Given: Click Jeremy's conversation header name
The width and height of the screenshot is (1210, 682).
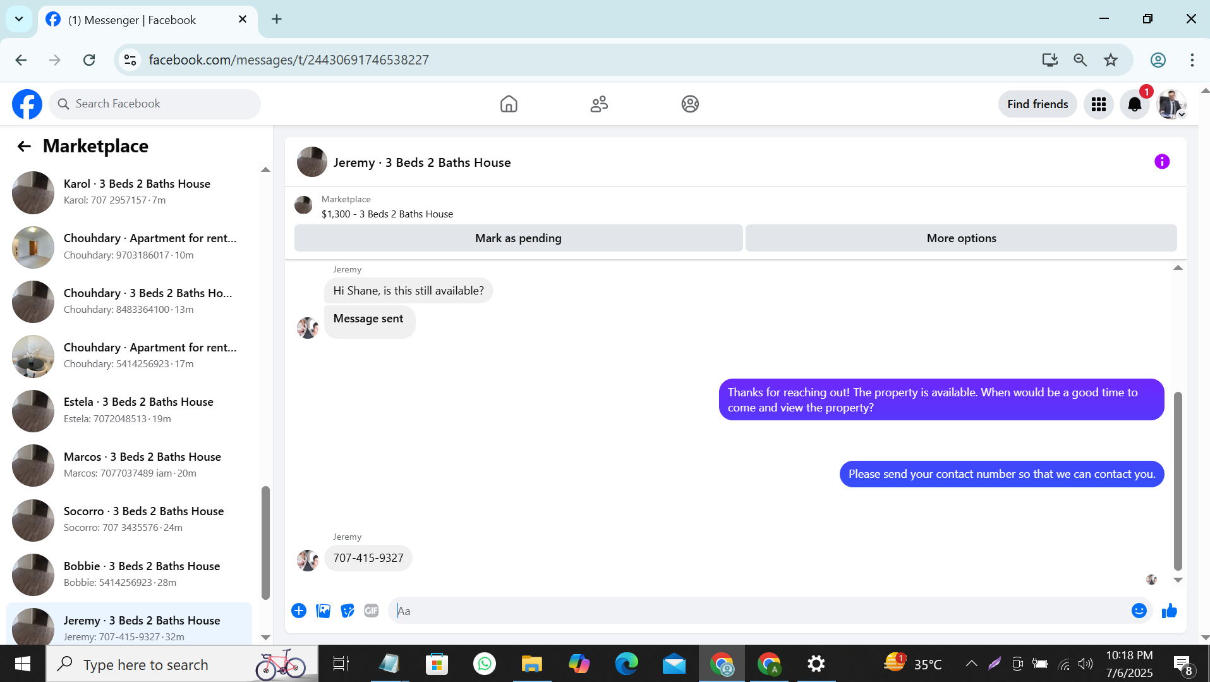Looking at the screenshot, I should 422,162.
